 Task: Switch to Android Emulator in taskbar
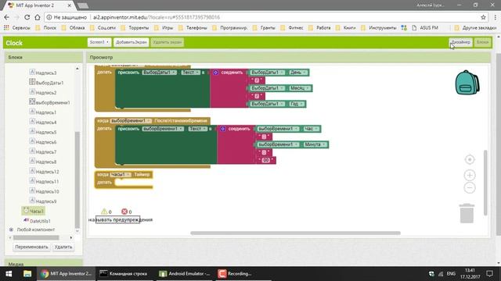click(x=185, y=274)
